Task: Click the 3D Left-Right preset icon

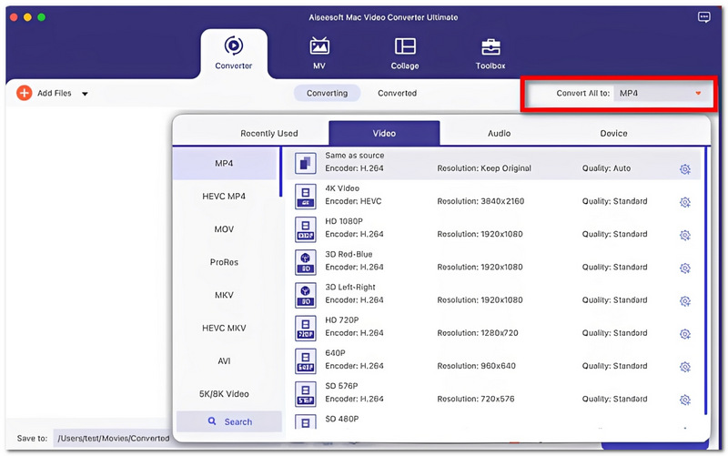Action: (x=306, y=295)
